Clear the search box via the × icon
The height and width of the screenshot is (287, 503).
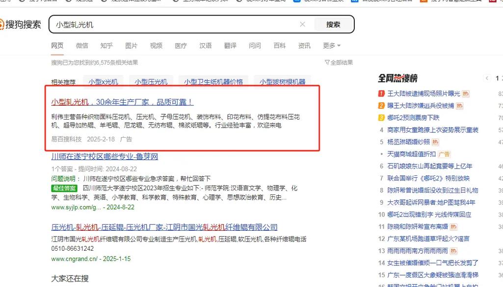pos(303,24)
